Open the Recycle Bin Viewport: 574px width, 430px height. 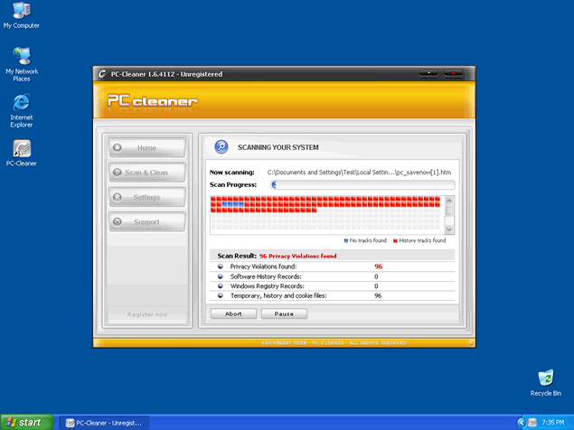[x=545, y=378]
